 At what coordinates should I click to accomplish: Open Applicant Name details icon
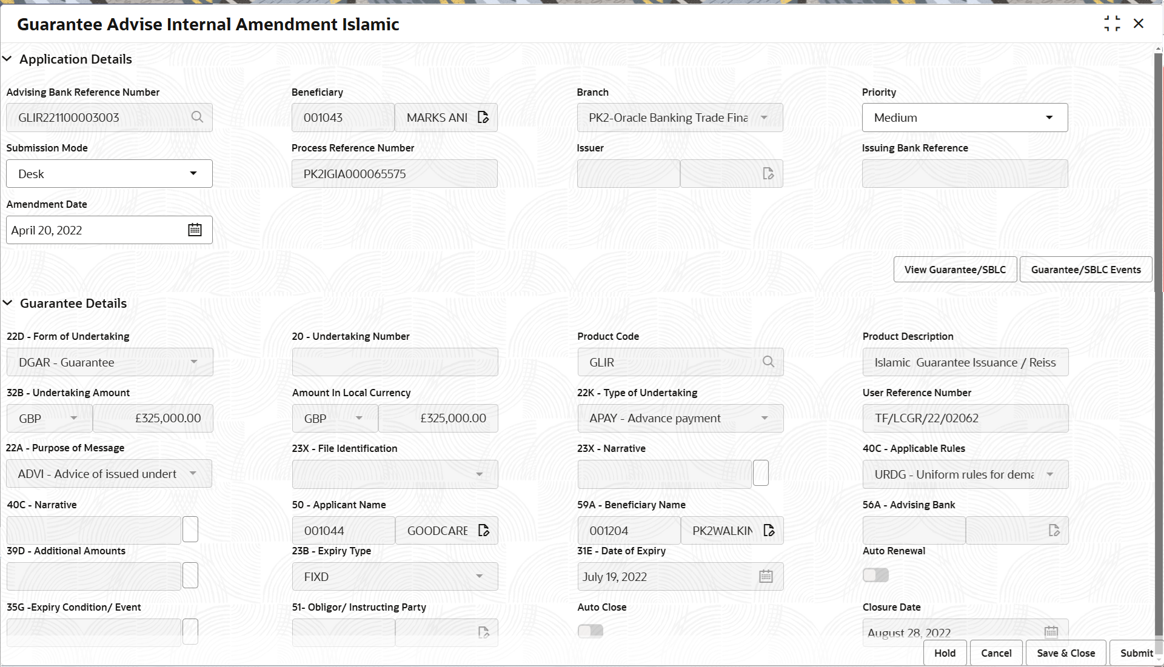coord(484,530)
